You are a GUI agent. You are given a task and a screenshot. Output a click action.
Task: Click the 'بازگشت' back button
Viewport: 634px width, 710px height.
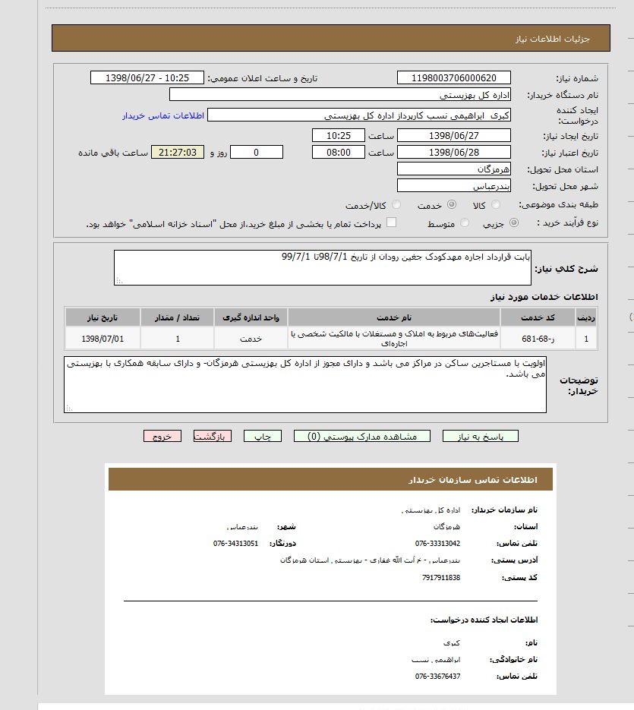pos(213,437)
